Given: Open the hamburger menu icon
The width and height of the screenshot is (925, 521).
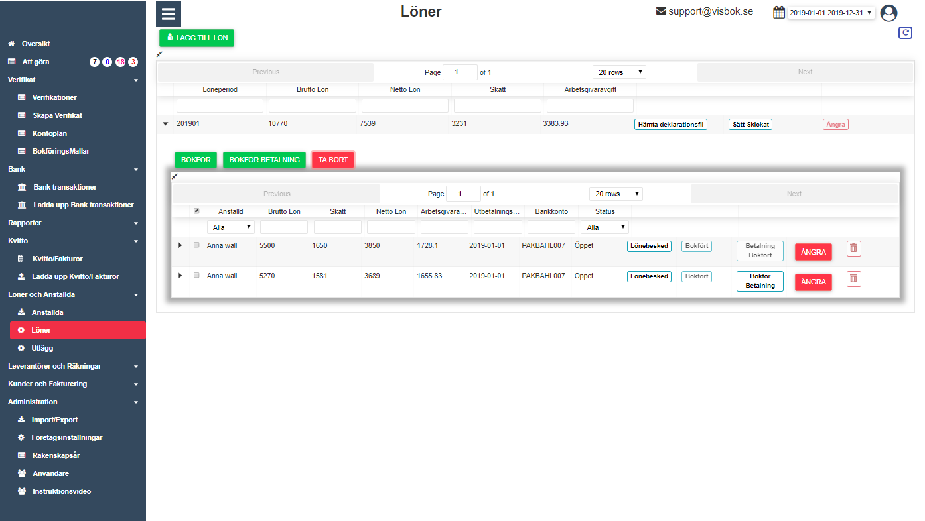Looking at the screenshot, I should (168, 14).
